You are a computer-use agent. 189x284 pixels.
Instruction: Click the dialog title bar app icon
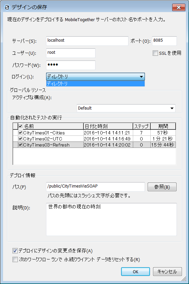[7, 7]
